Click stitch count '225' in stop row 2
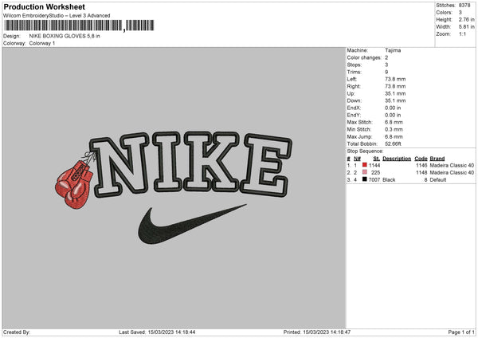The height and width of the screenshot is (338, 478). tap(376, 173)
